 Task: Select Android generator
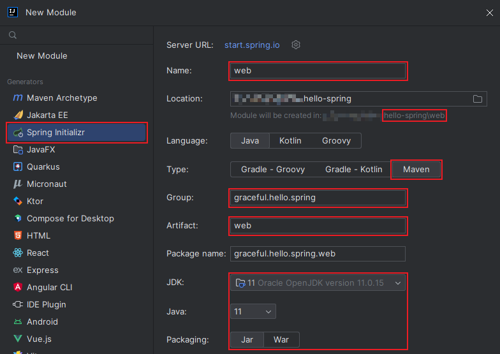tap(77, 321)
